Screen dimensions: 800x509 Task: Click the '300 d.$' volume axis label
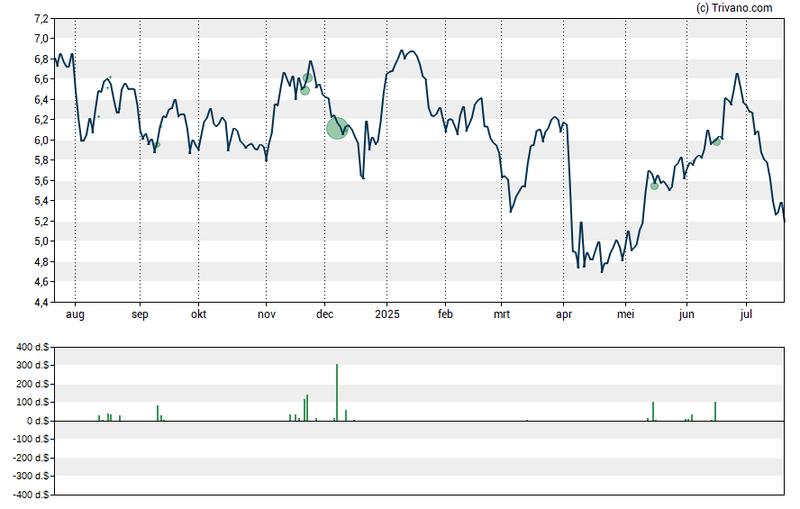(x=32, y=365)
